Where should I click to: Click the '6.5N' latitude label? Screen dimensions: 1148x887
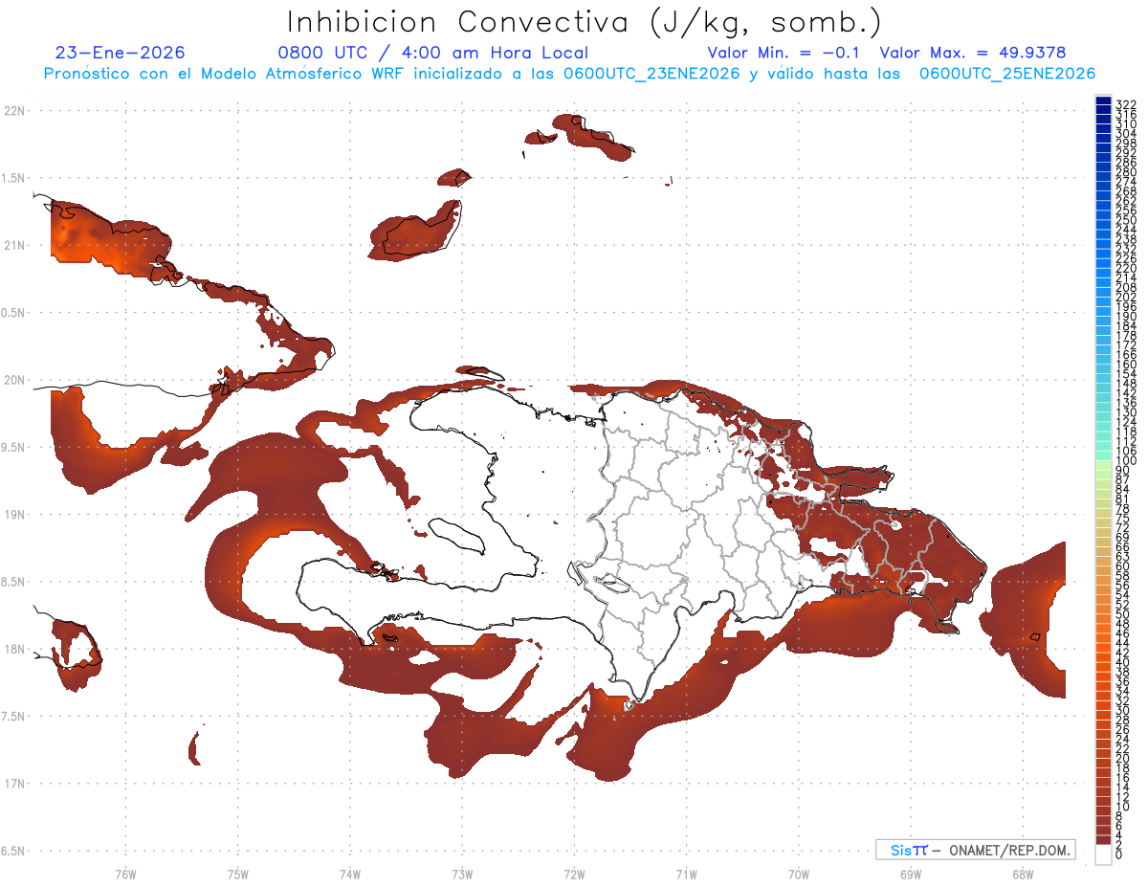coord(14,851)
